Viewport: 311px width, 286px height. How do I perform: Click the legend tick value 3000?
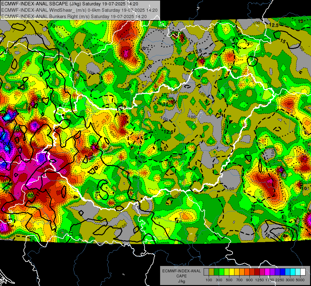click(290, 280)
